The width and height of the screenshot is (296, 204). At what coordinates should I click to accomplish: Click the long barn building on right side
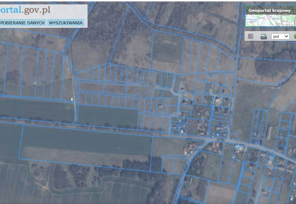(269, 133)
